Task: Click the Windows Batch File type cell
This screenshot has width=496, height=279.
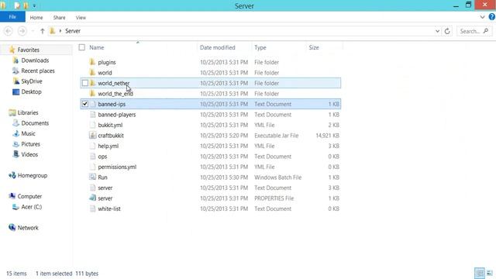Action: pos(277,177)
